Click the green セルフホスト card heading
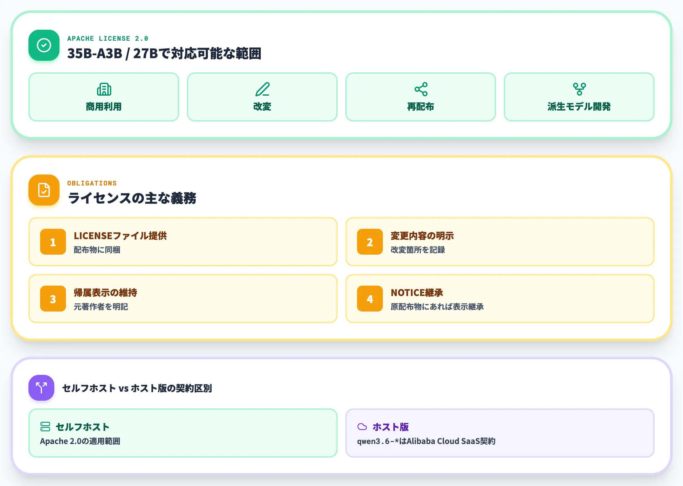This screenshot has width=683, height=486. 82,427
